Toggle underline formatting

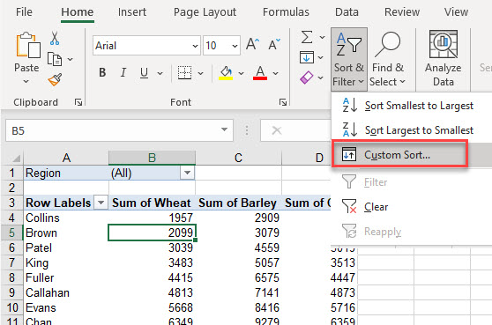[144, 73]
